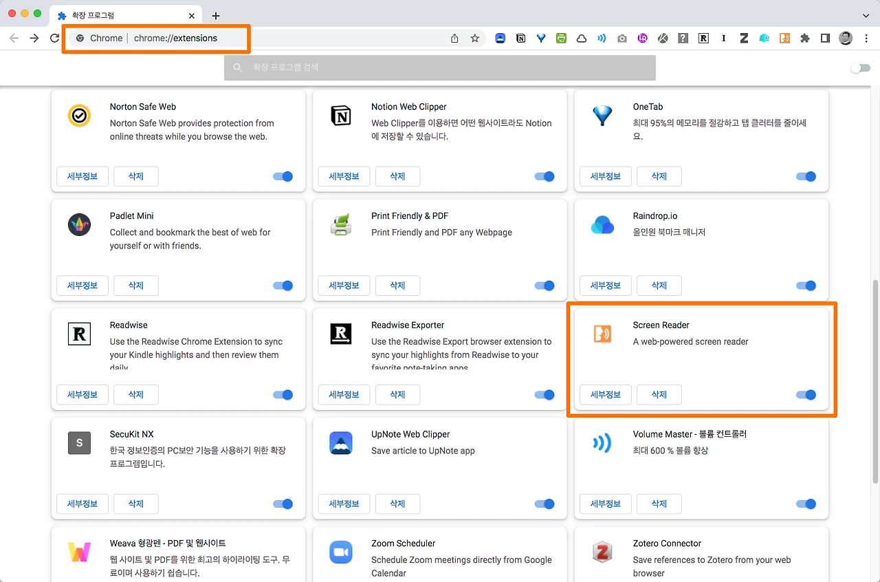The width and height of the screenshot is (880, 582).
Task: Toggle off the SecuKit NX extension
Action: click(283, 504)
